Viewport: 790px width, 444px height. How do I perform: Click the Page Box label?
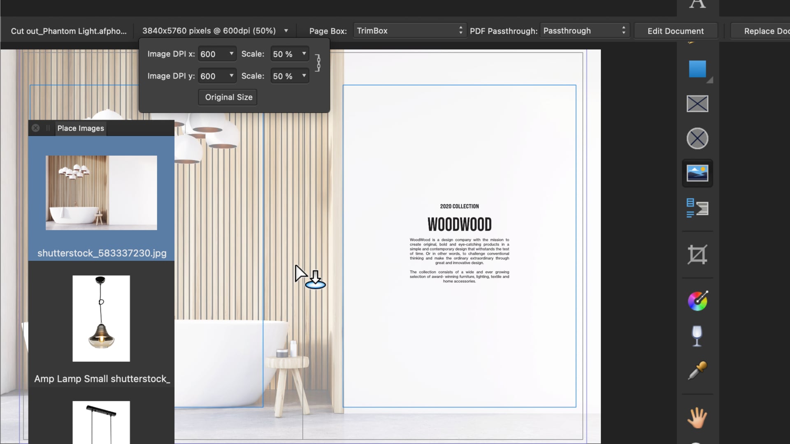tap(328, 31)
